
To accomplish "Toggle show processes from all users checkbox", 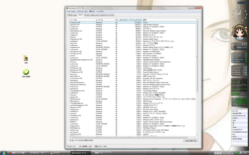I will point(70,140).
